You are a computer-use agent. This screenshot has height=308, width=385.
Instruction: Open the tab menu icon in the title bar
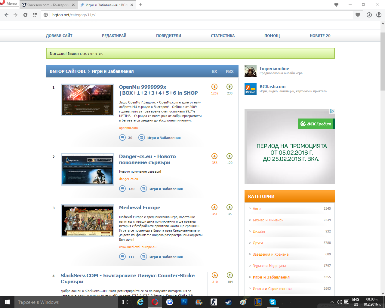(336, 5)
